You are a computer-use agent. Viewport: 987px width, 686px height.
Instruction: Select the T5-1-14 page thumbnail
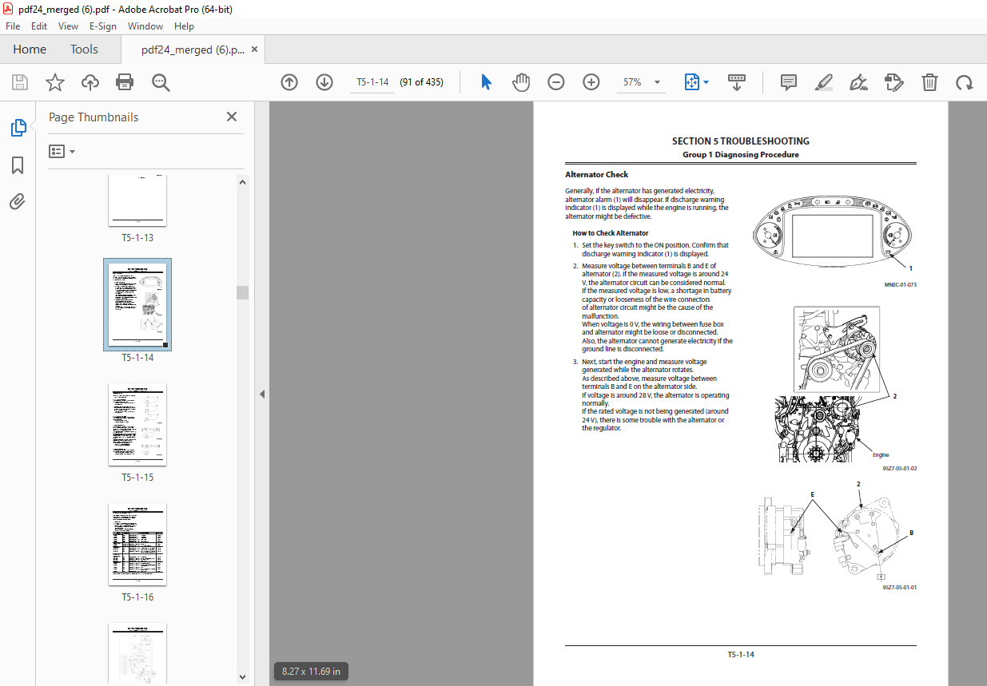coord(137,305)
